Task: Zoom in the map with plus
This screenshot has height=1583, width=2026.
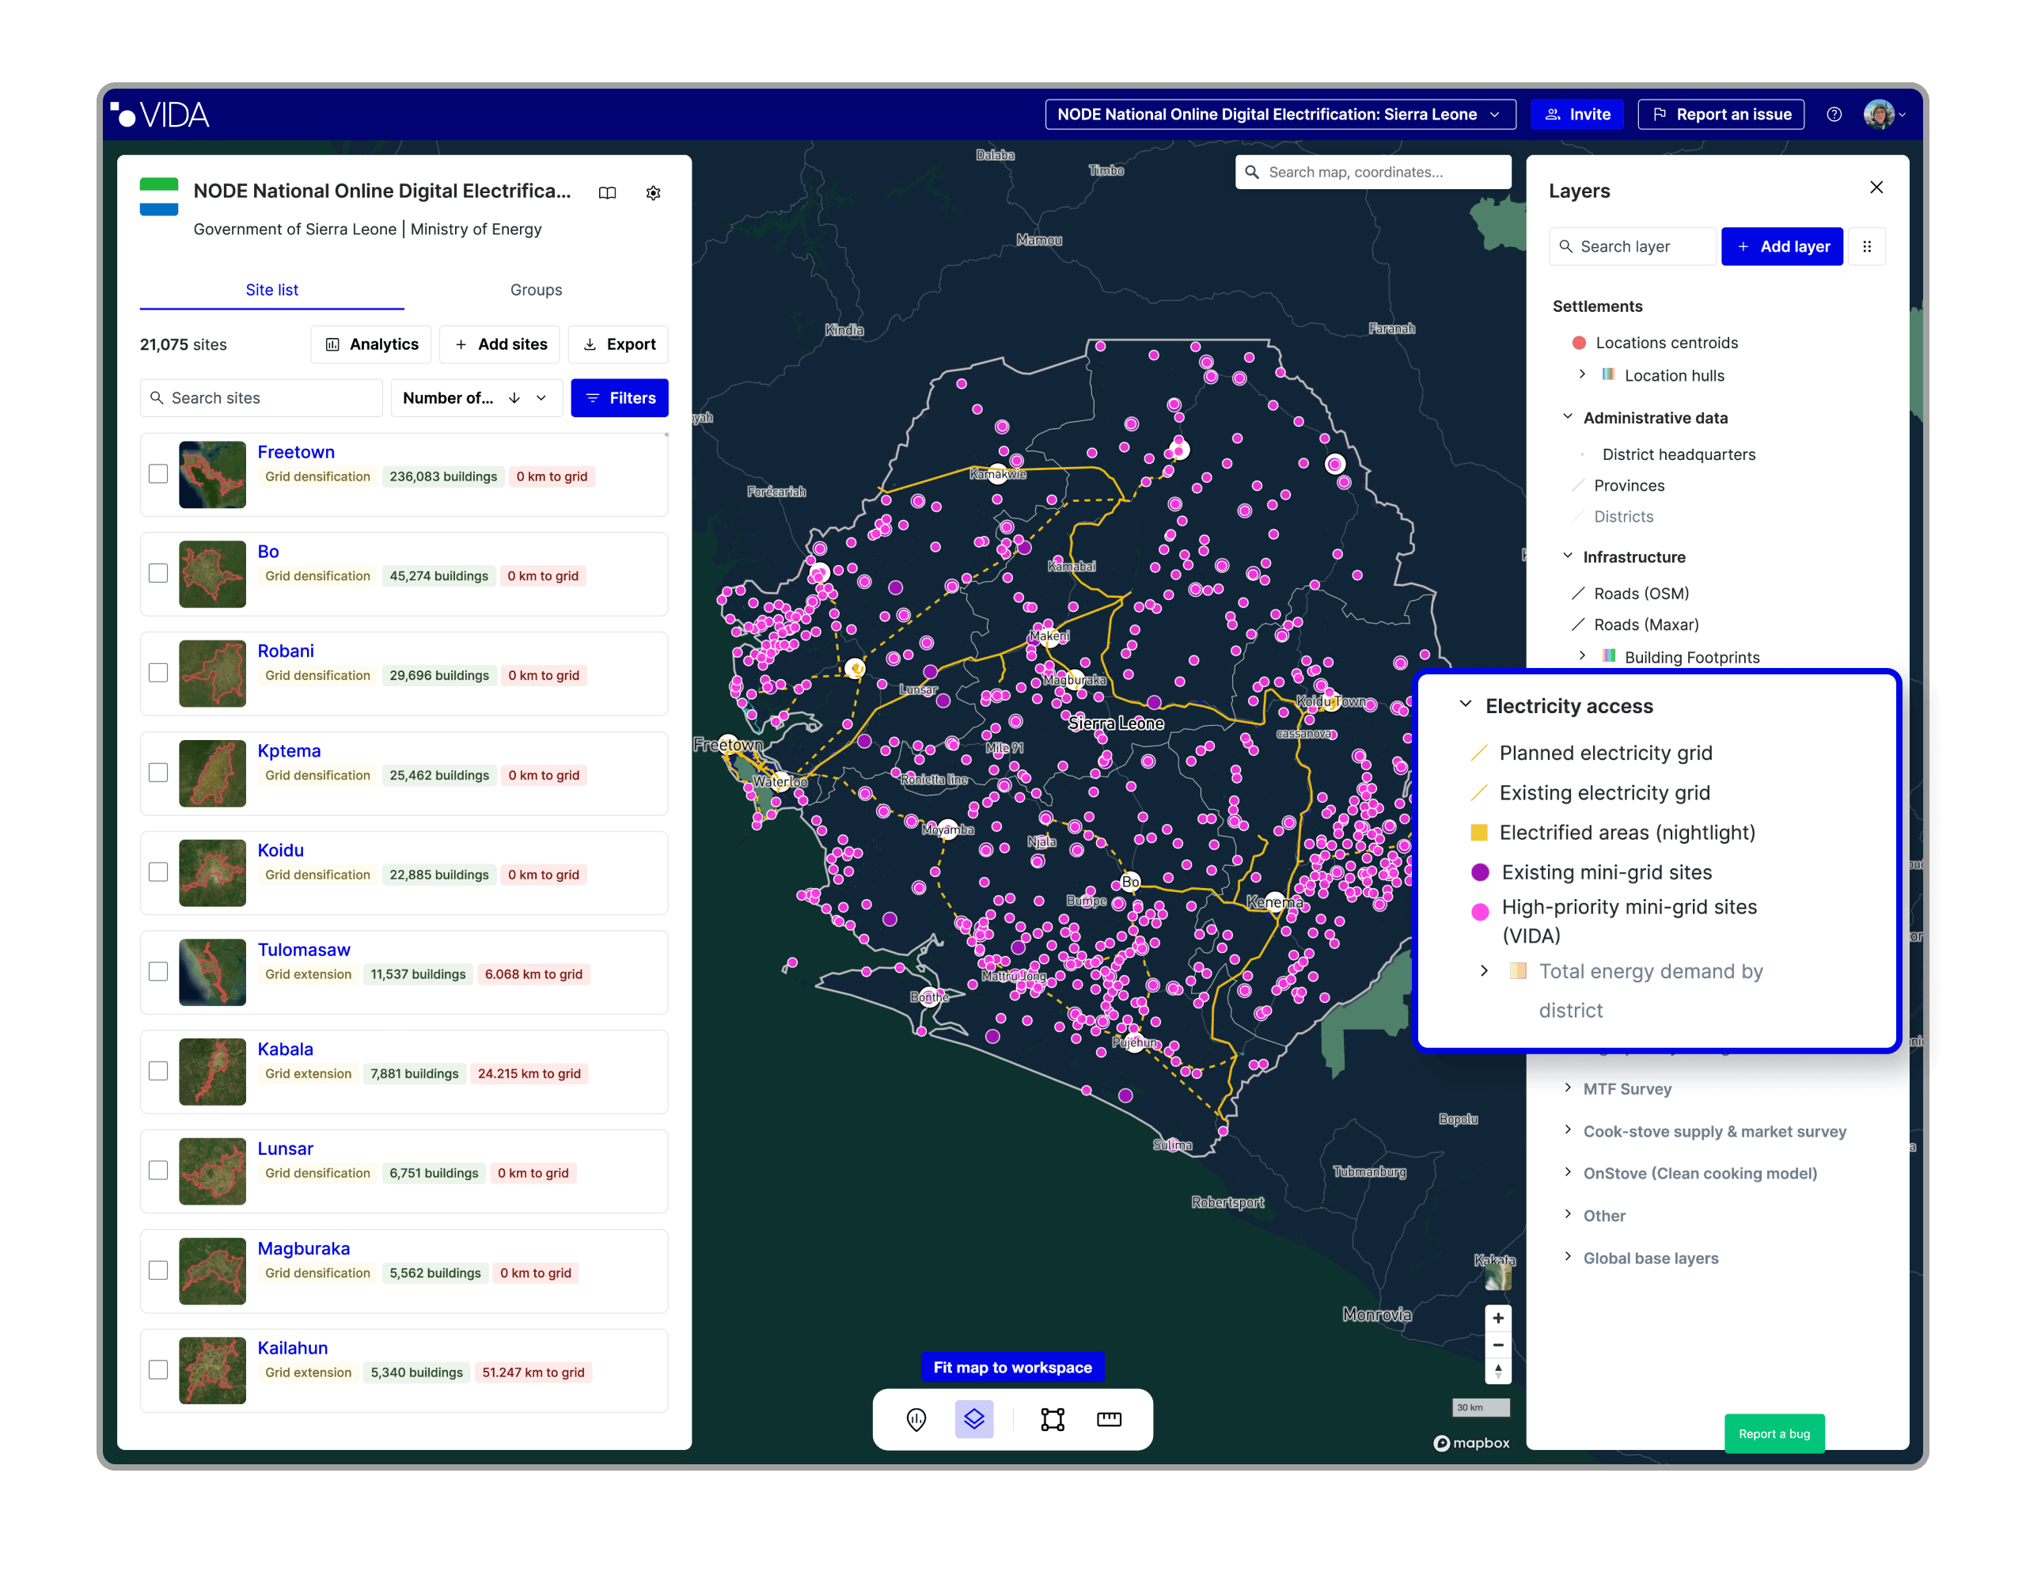Action: [1497, 1318]
